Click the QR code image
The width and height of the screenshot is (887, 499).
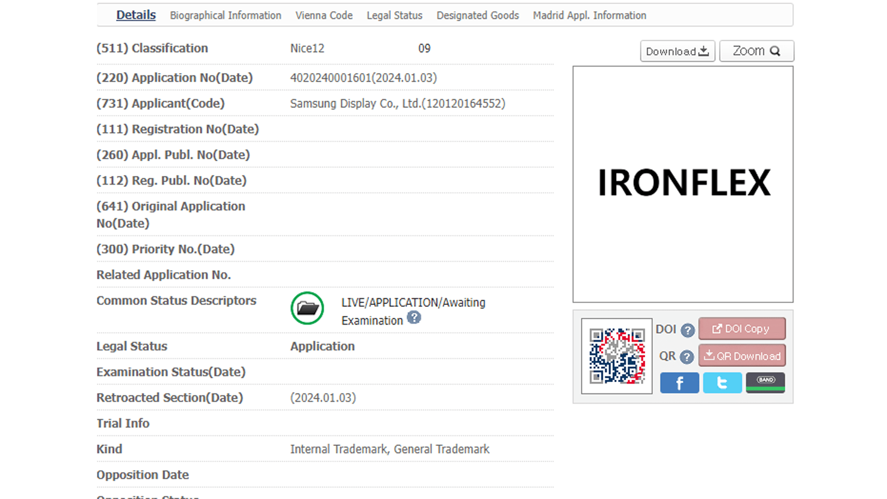[x=617, y=356]
